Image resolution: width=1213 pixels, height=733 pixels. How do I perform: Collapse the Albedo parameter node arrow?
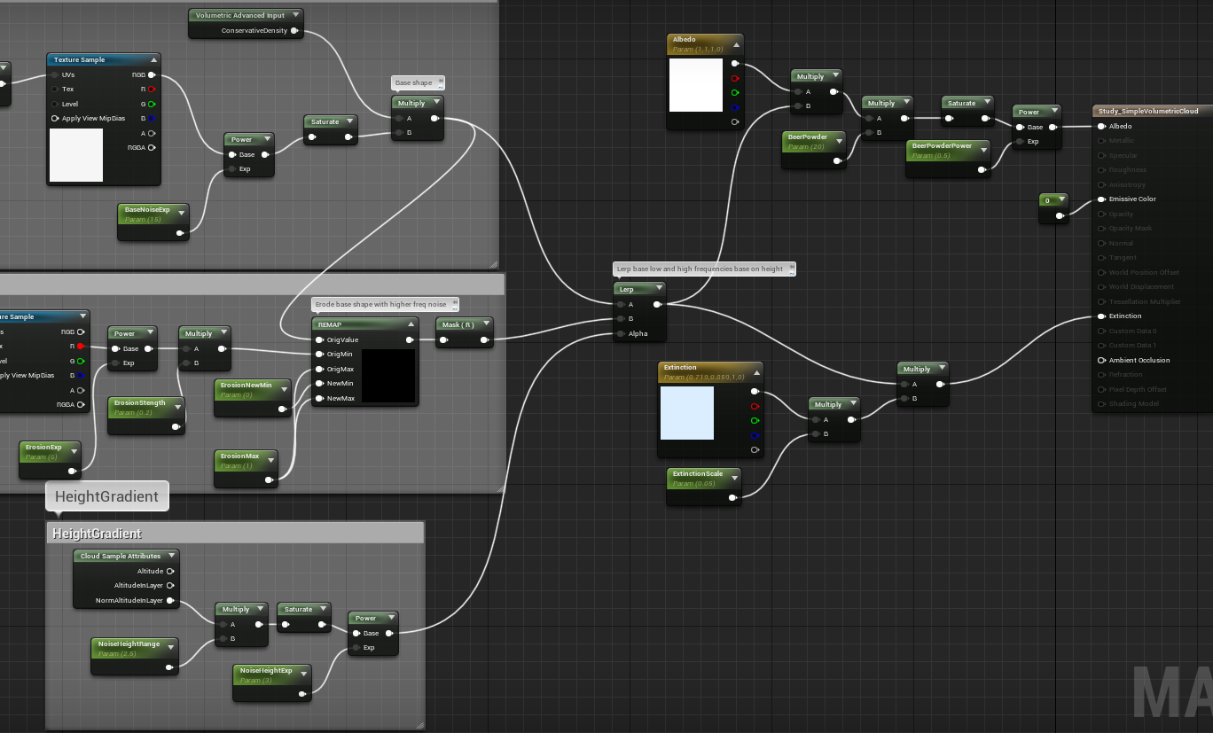735,43
